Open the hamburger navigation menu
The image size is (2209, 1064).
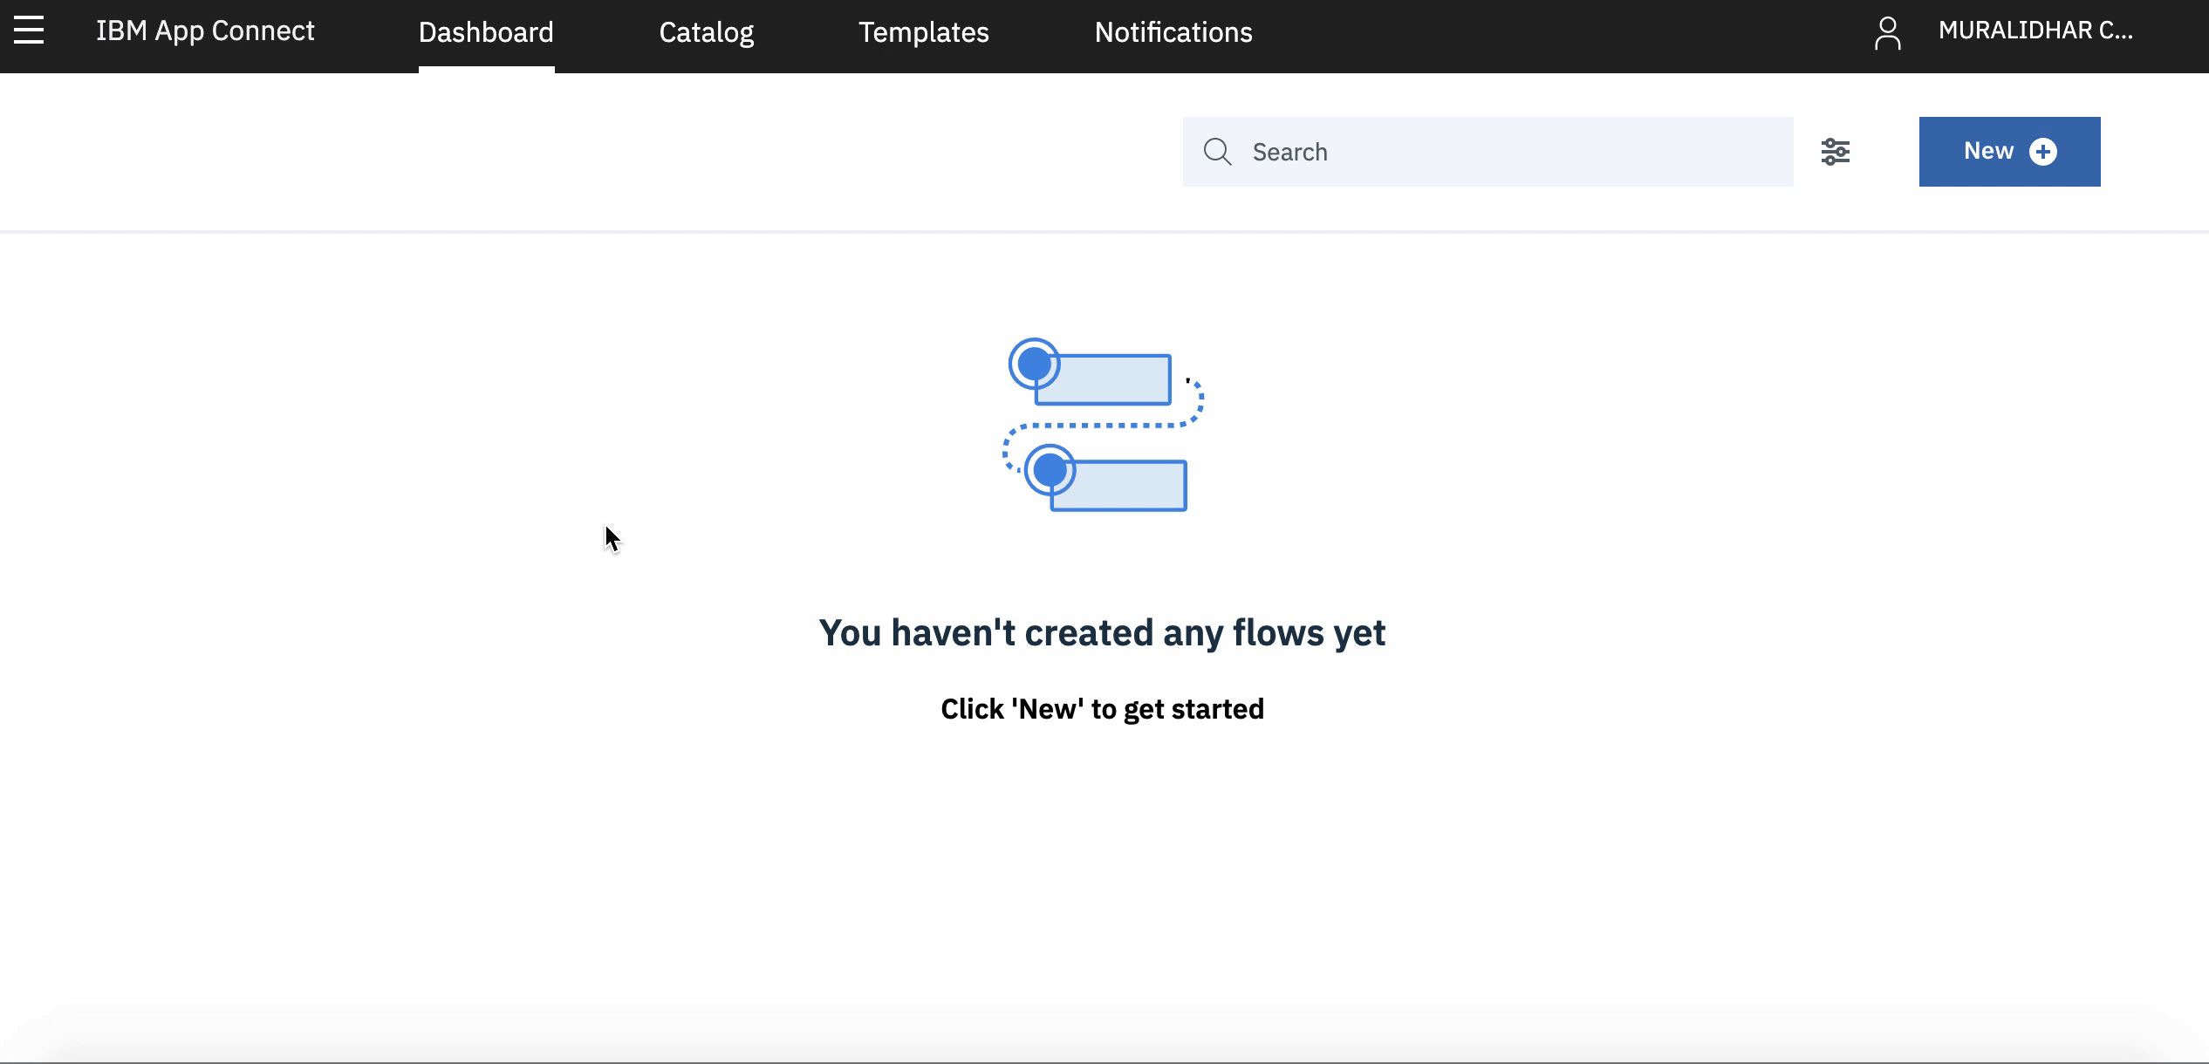[29, 31]
